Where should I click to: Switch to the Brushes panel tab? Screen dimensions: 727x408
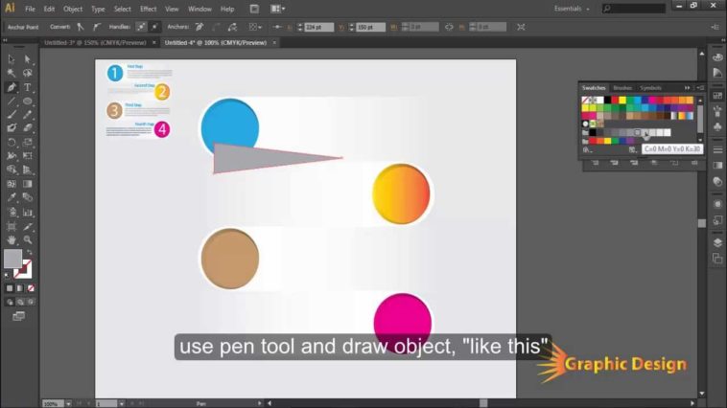click(622, 88)
